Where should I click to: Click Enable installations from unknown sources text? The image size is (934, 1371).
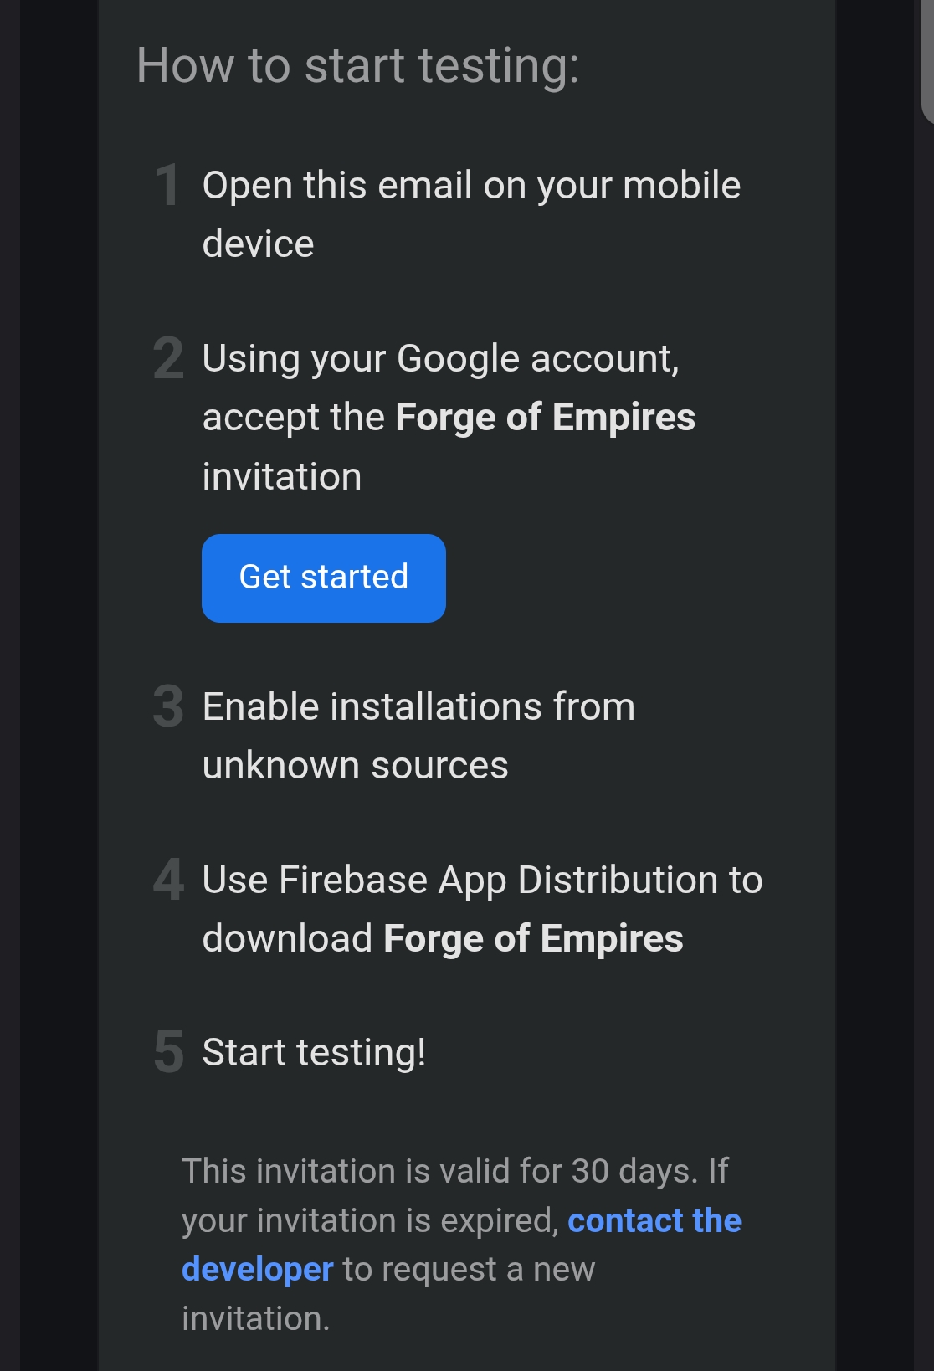point(418,707)
